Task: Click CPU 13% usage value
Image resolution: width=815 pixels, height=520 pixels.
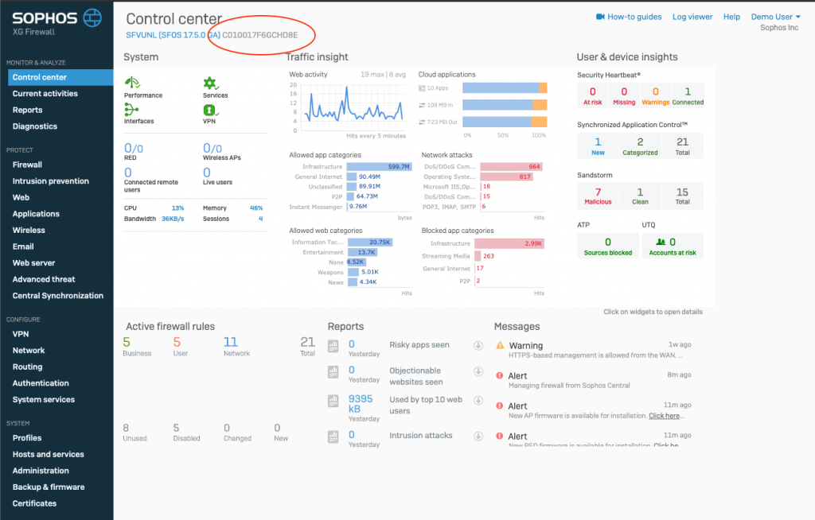Action: [177, 208]
